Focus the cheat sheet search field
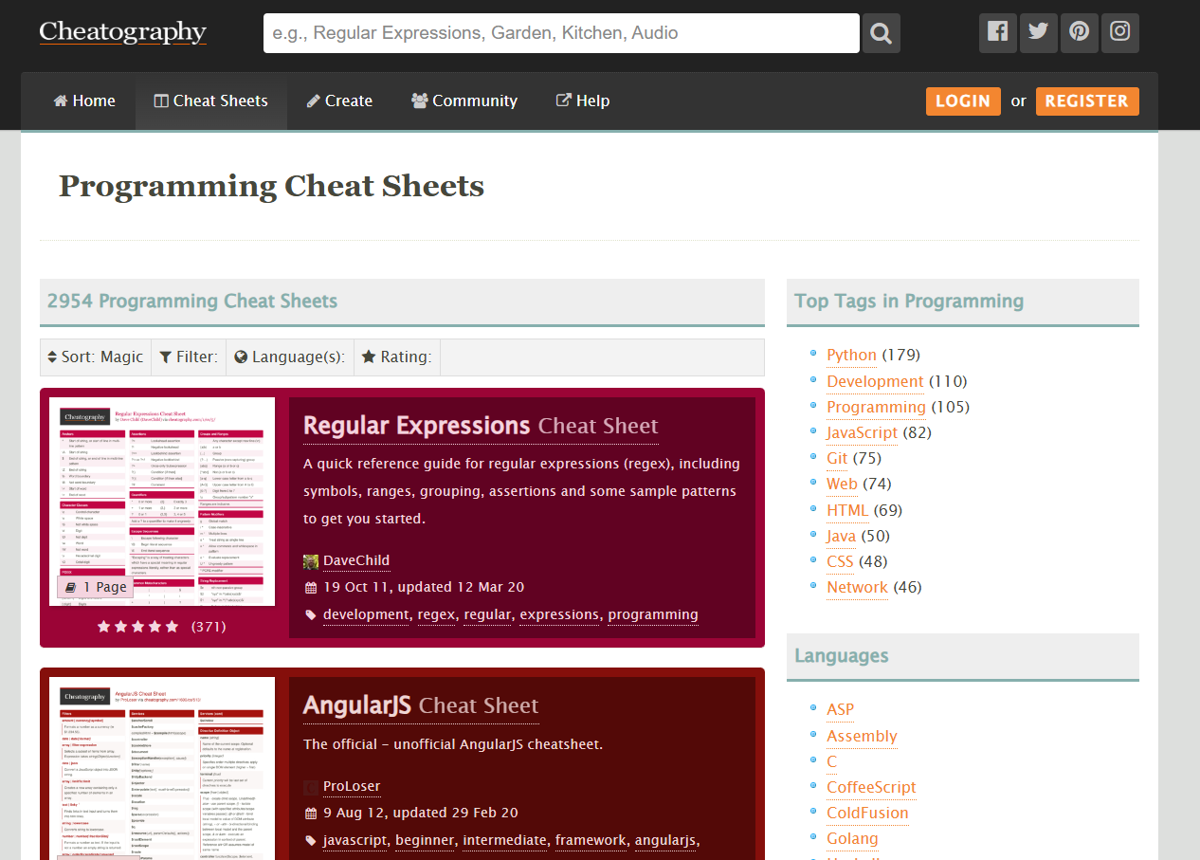This screenshot has width=1200, height=860. tap(561, 33)
